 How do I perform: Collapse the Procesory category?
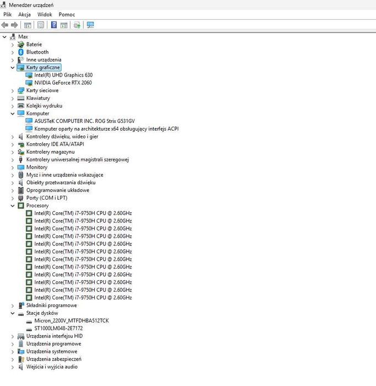click(x=13, y=206)
